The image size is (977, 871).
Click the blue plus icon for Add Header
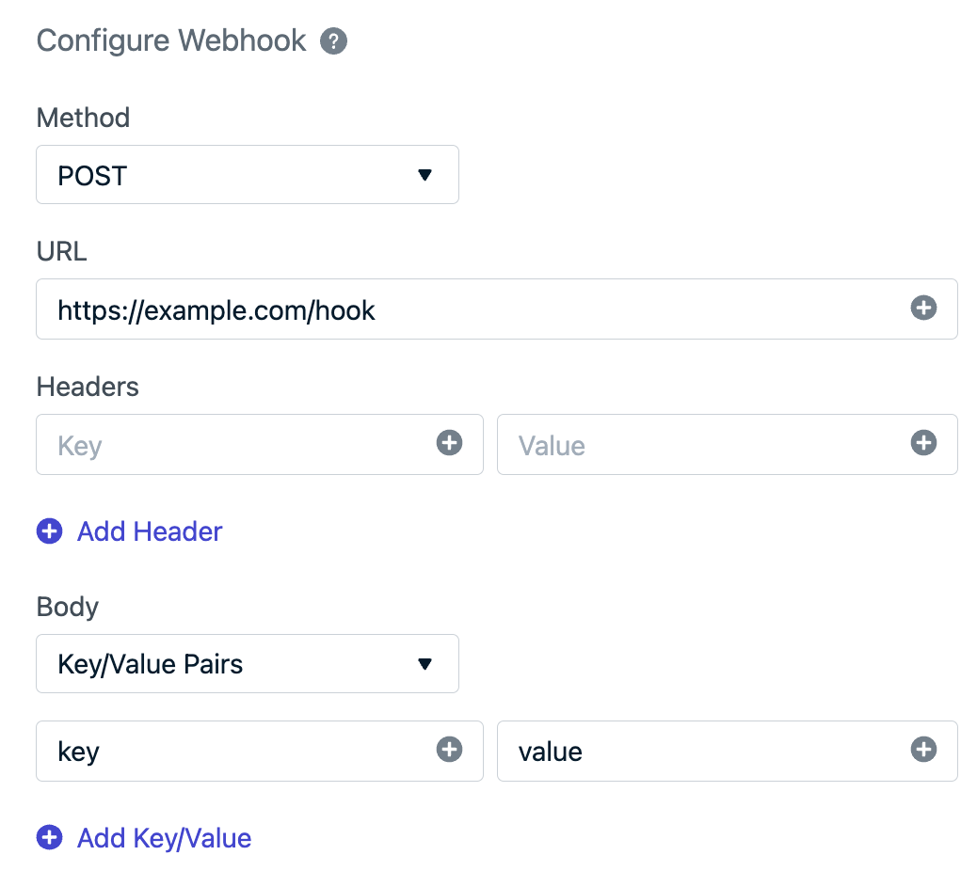(49, 531)
